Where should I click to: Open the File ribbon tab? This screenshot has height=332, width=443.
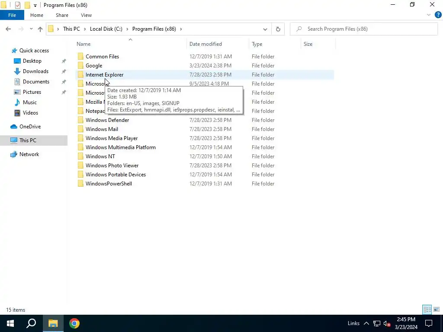click(x=12, y=15)
